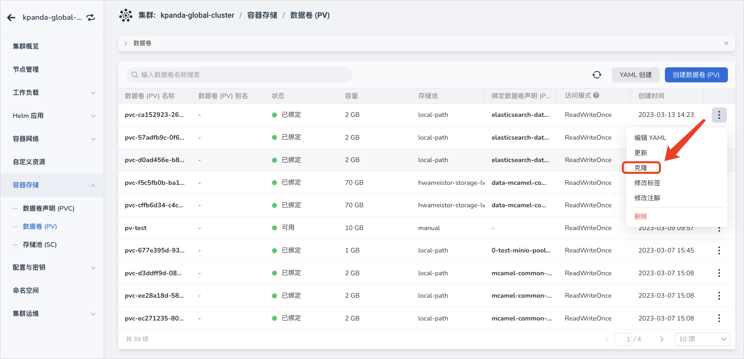Go to 数据卷声明 (PVC) page
Viewport: 744px width, 359px height.
tap(49, 208)
